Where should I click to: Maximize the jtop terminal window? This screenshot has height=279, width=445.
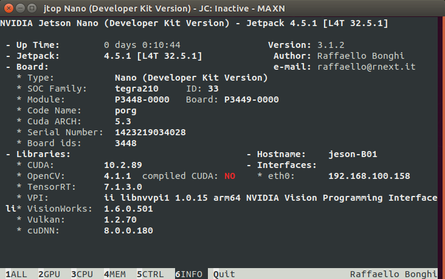32,8
